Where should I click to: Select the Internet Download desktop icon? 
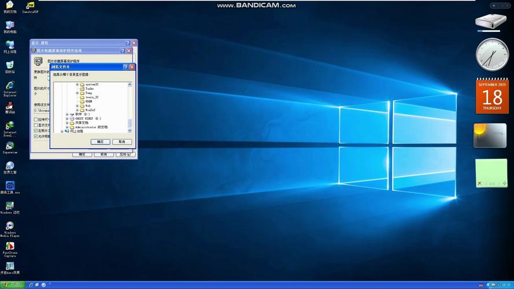(x=9, y=129)
